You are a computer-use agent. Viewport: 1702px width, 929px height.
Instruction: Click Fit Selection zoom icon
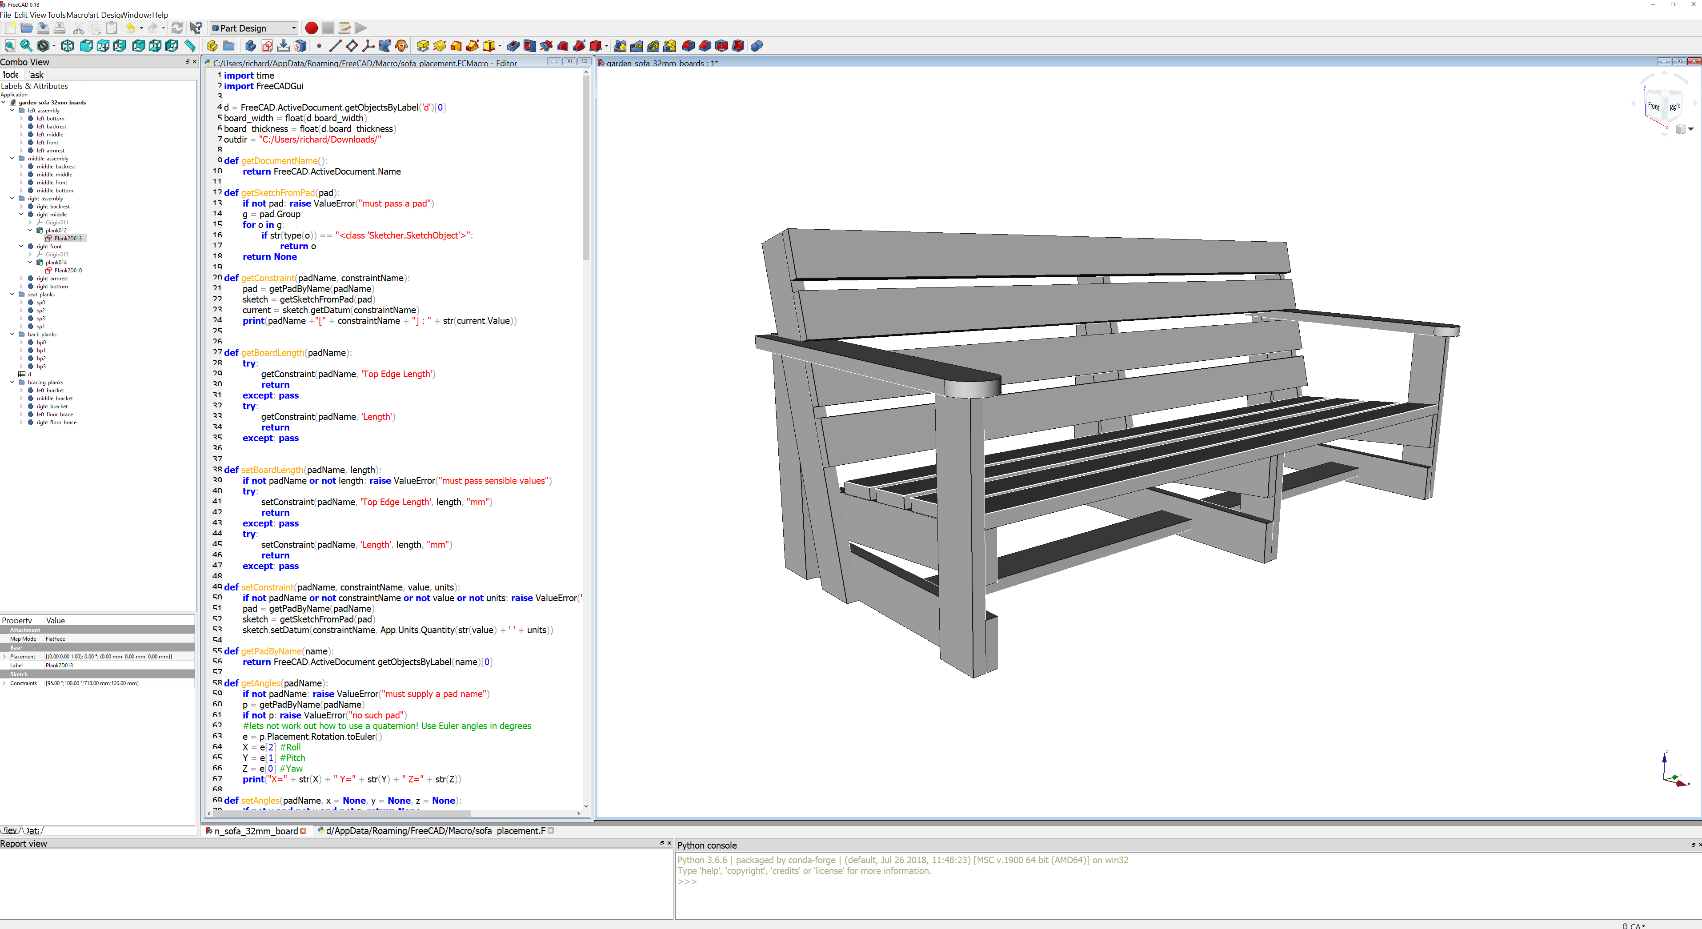pyautogui.click(x=26, y=46)
